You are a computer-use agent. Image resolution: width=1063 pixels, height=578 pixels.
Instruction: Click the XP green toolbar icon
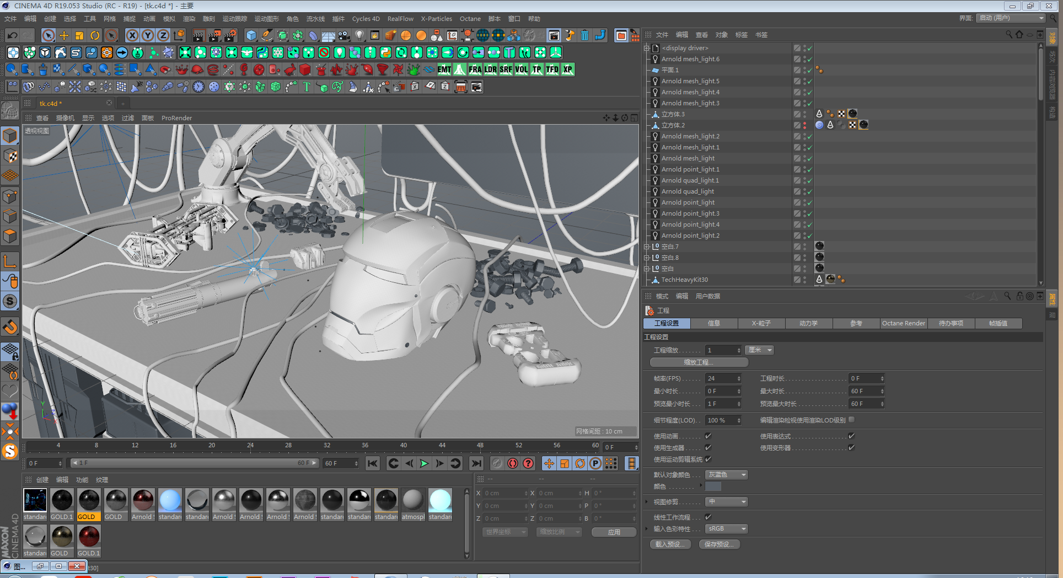[568, 69]
